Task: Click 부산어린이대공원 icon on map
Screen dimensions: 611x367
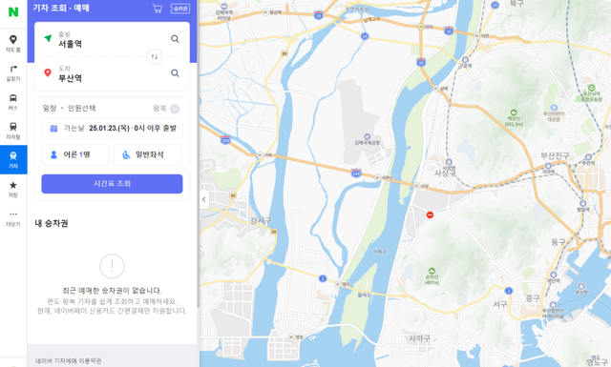Action: click(x=554, y=108)
